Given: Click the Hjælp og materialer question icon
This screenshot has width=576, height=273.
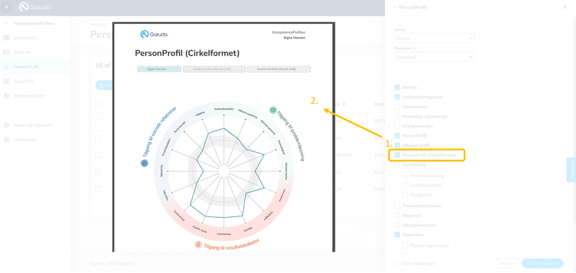Looking at the screenshot, I should (x=6, y=125).
